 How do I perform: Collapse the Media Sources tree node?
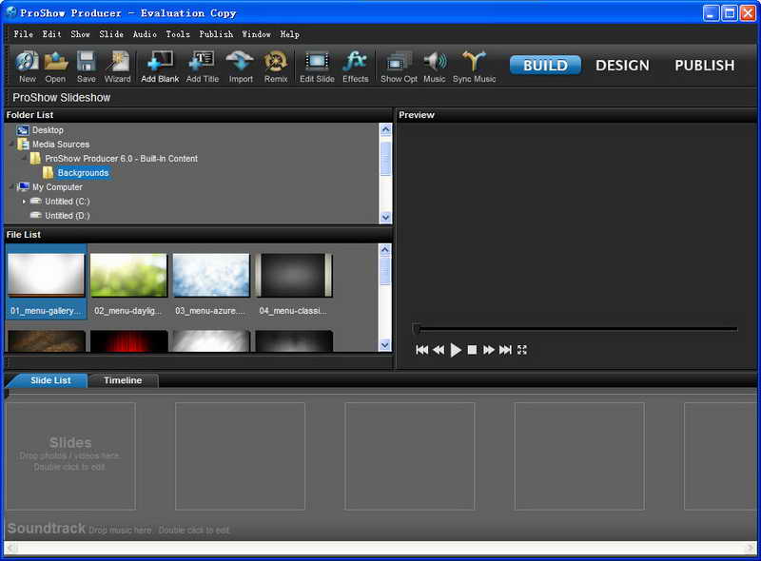(10, 144)
